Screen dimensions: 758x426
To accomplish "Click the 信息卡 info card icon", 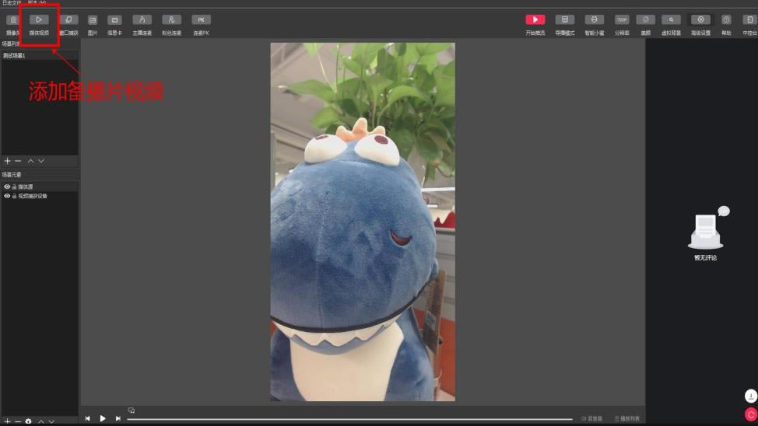I will (x=114, y=19).
